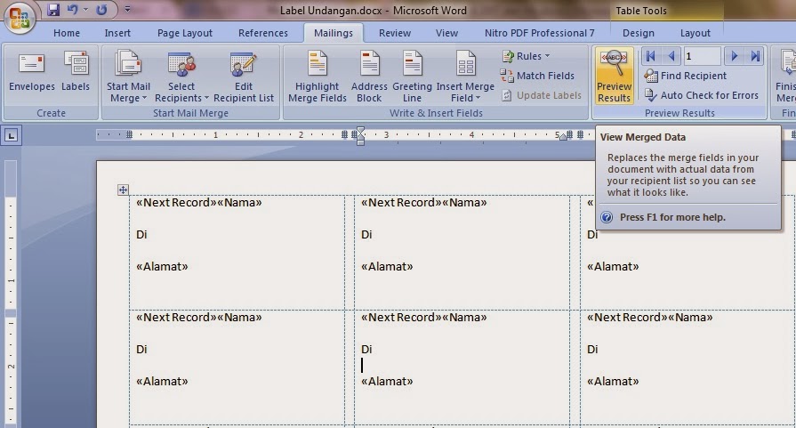Switch to the Home tab
Image resolution: width=796 pixels, height=428 pixels.
pos(67,33)
